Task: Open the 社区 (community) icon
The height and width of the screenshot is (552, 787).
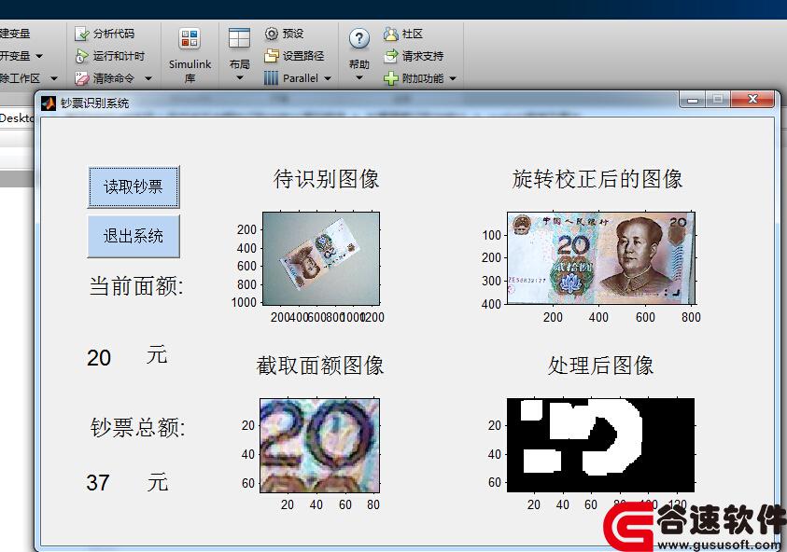Action: (x=390, y=34)
